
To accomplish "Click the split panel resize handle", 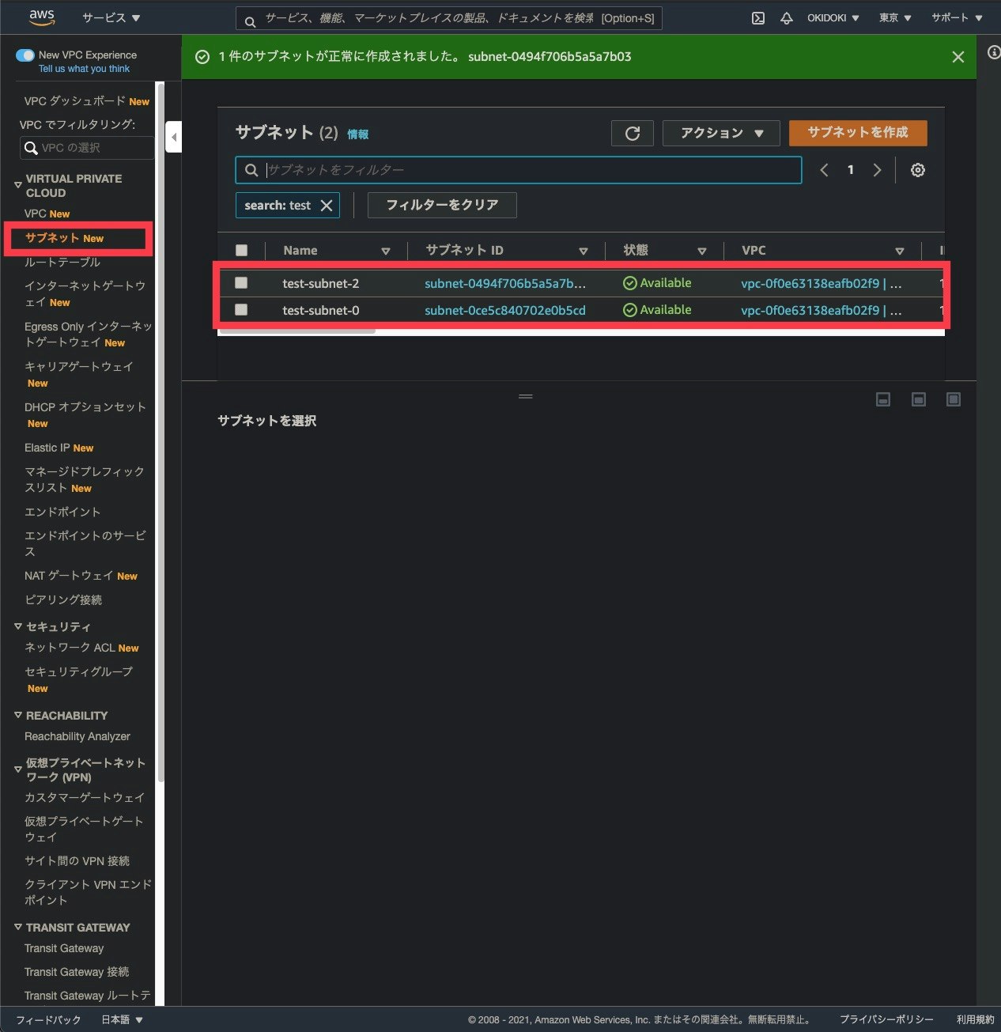I will [x=526, y=396].
